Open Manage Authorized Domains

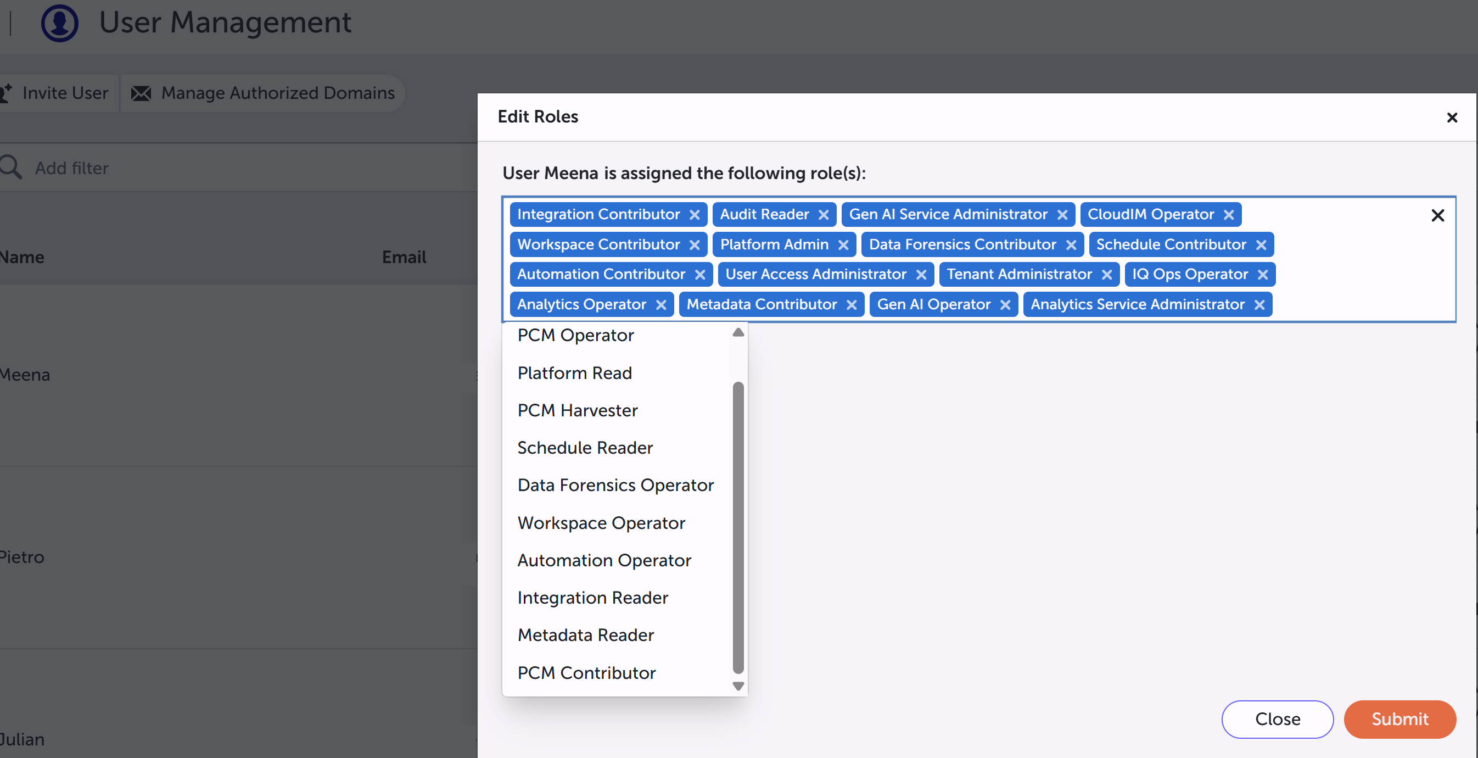tap(263, 93)
